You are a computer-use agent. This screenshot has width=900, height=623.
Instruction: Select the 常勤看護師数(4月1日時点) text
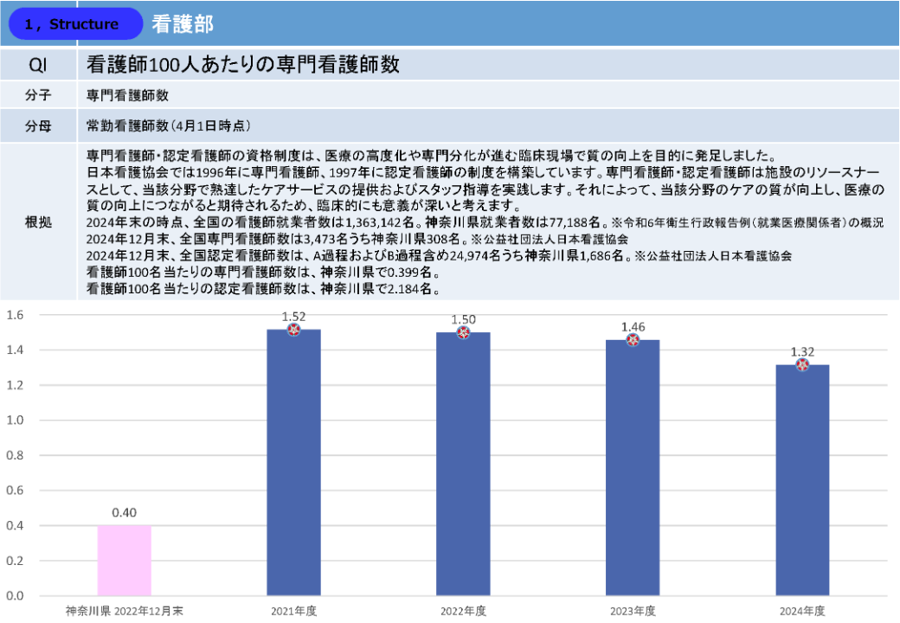[x=169, y=125]
